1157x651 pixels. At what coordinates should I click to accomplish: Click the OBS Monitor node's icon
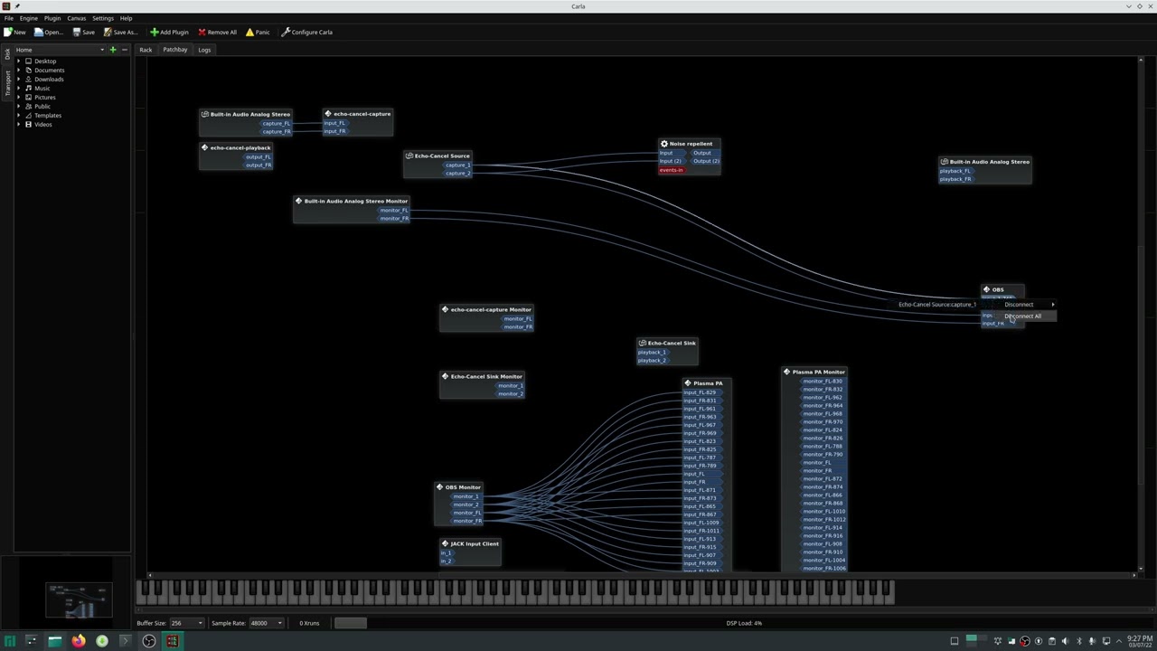pos(440,487)
